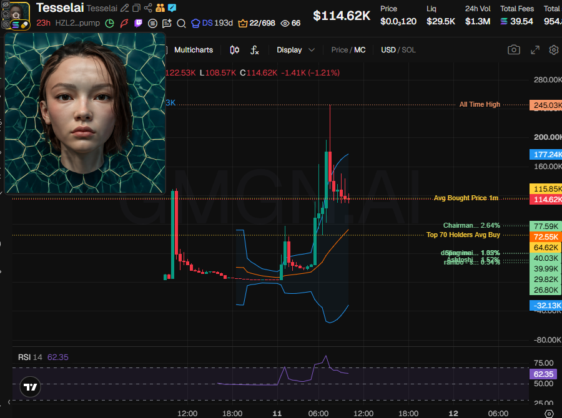The height and width of the screenshot is (418, 562).
Task: Click the blue chef hat DS icon
Action: tap(195, 23)
